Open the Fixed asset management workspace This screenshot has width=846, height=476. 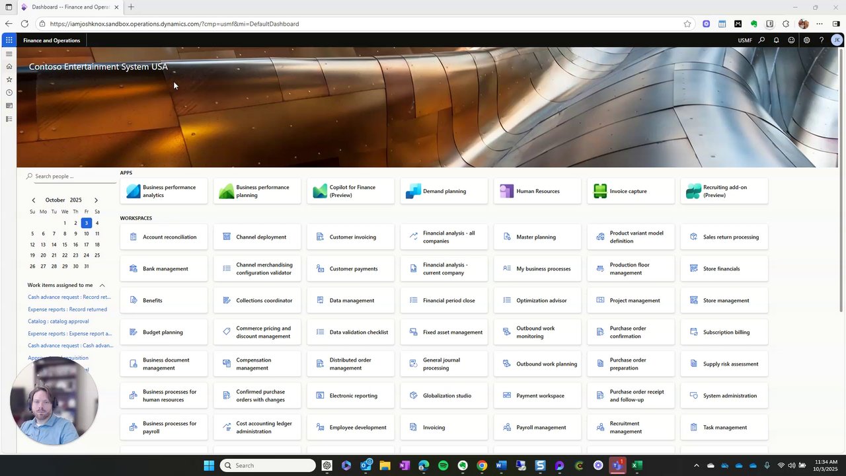tap(444, 332)
